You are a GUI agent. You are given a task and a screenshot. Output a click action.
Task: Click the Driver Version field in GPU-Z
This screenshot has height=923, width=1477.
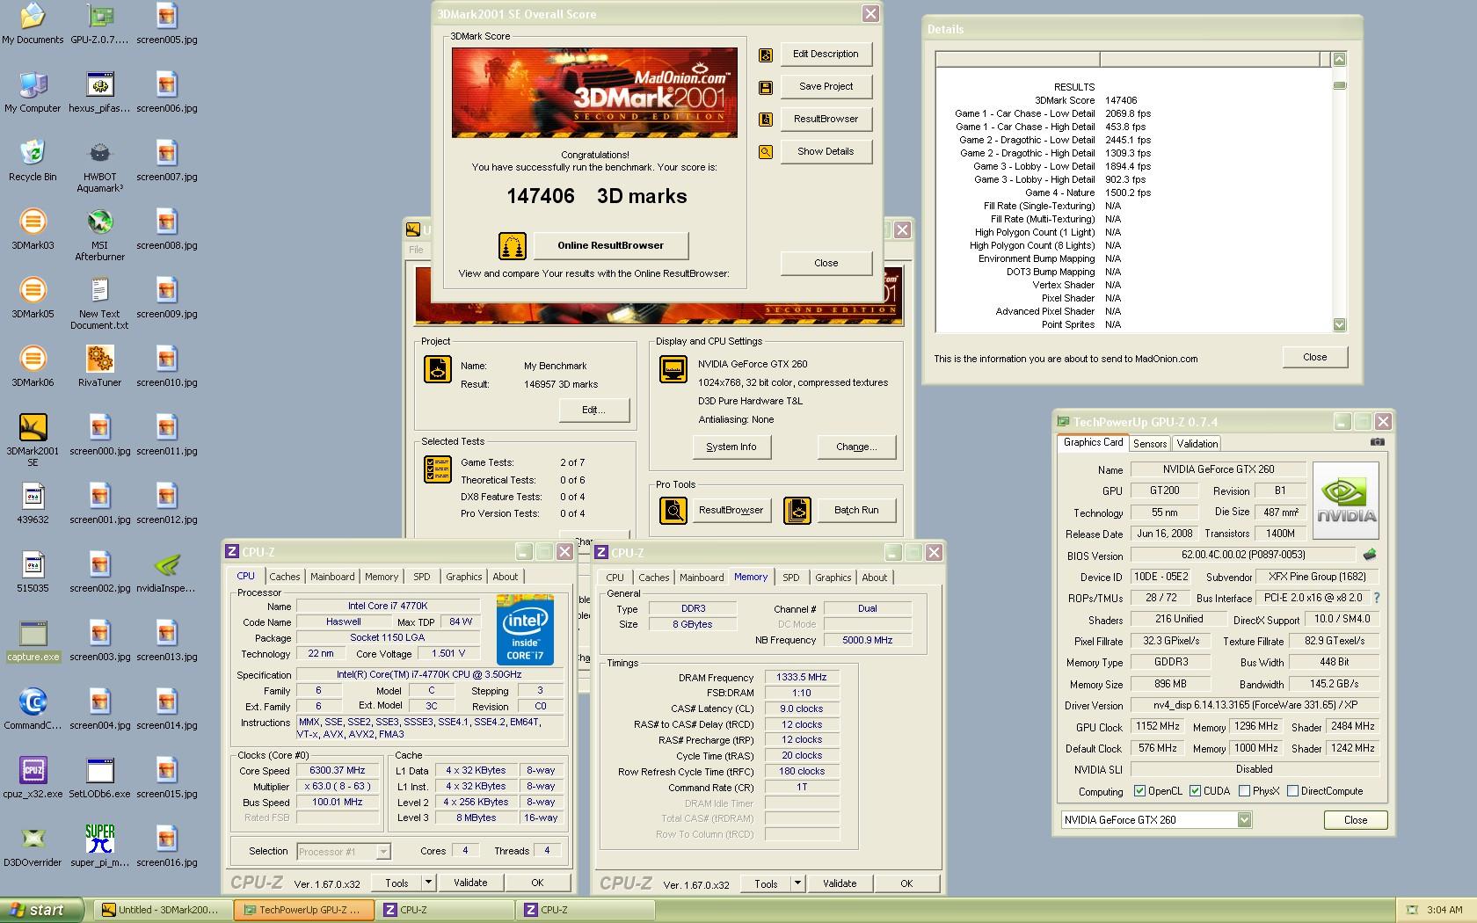click(1255, 705)
